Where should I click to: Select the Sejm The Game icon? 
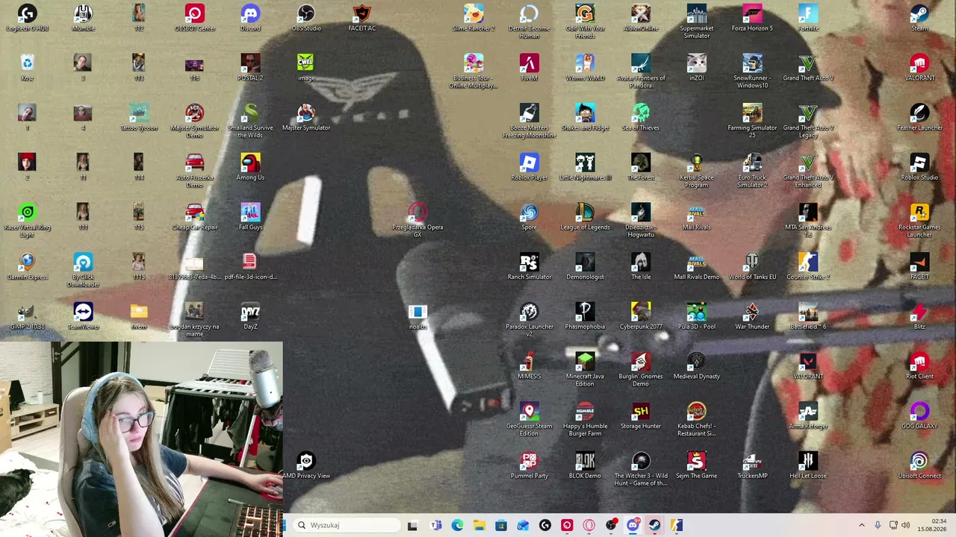(x=696, y=466)
